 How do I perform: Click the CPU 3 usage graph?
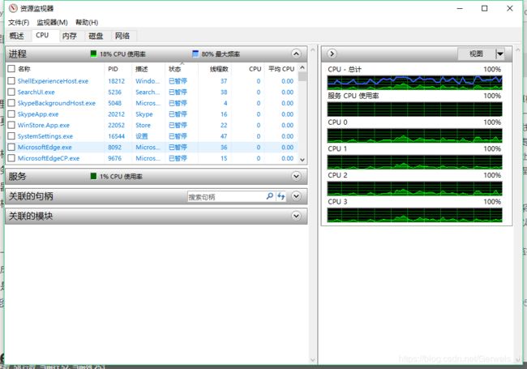(415, 215)
